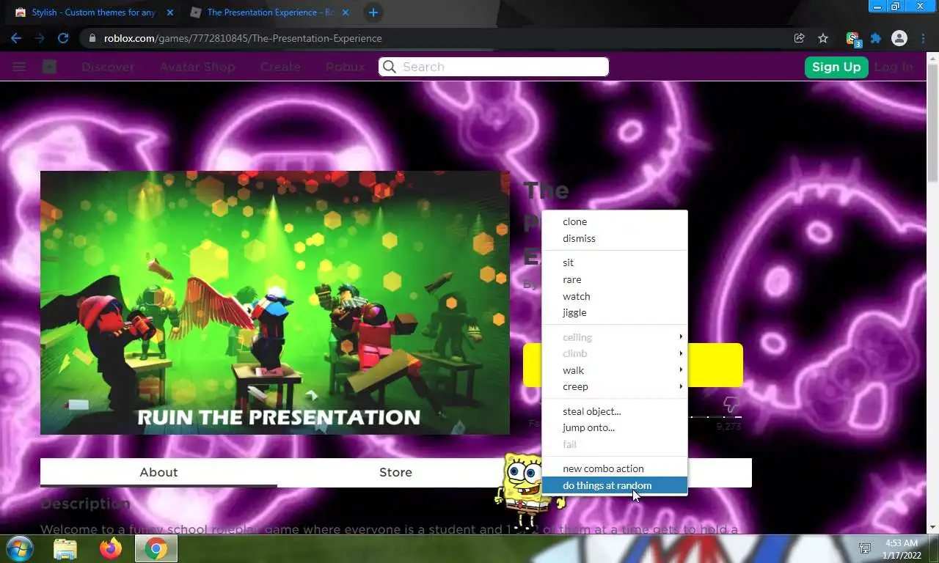Open the Chrome profile avatar
Viewport: 939px width, 563px height.
[x=899, y=38]
